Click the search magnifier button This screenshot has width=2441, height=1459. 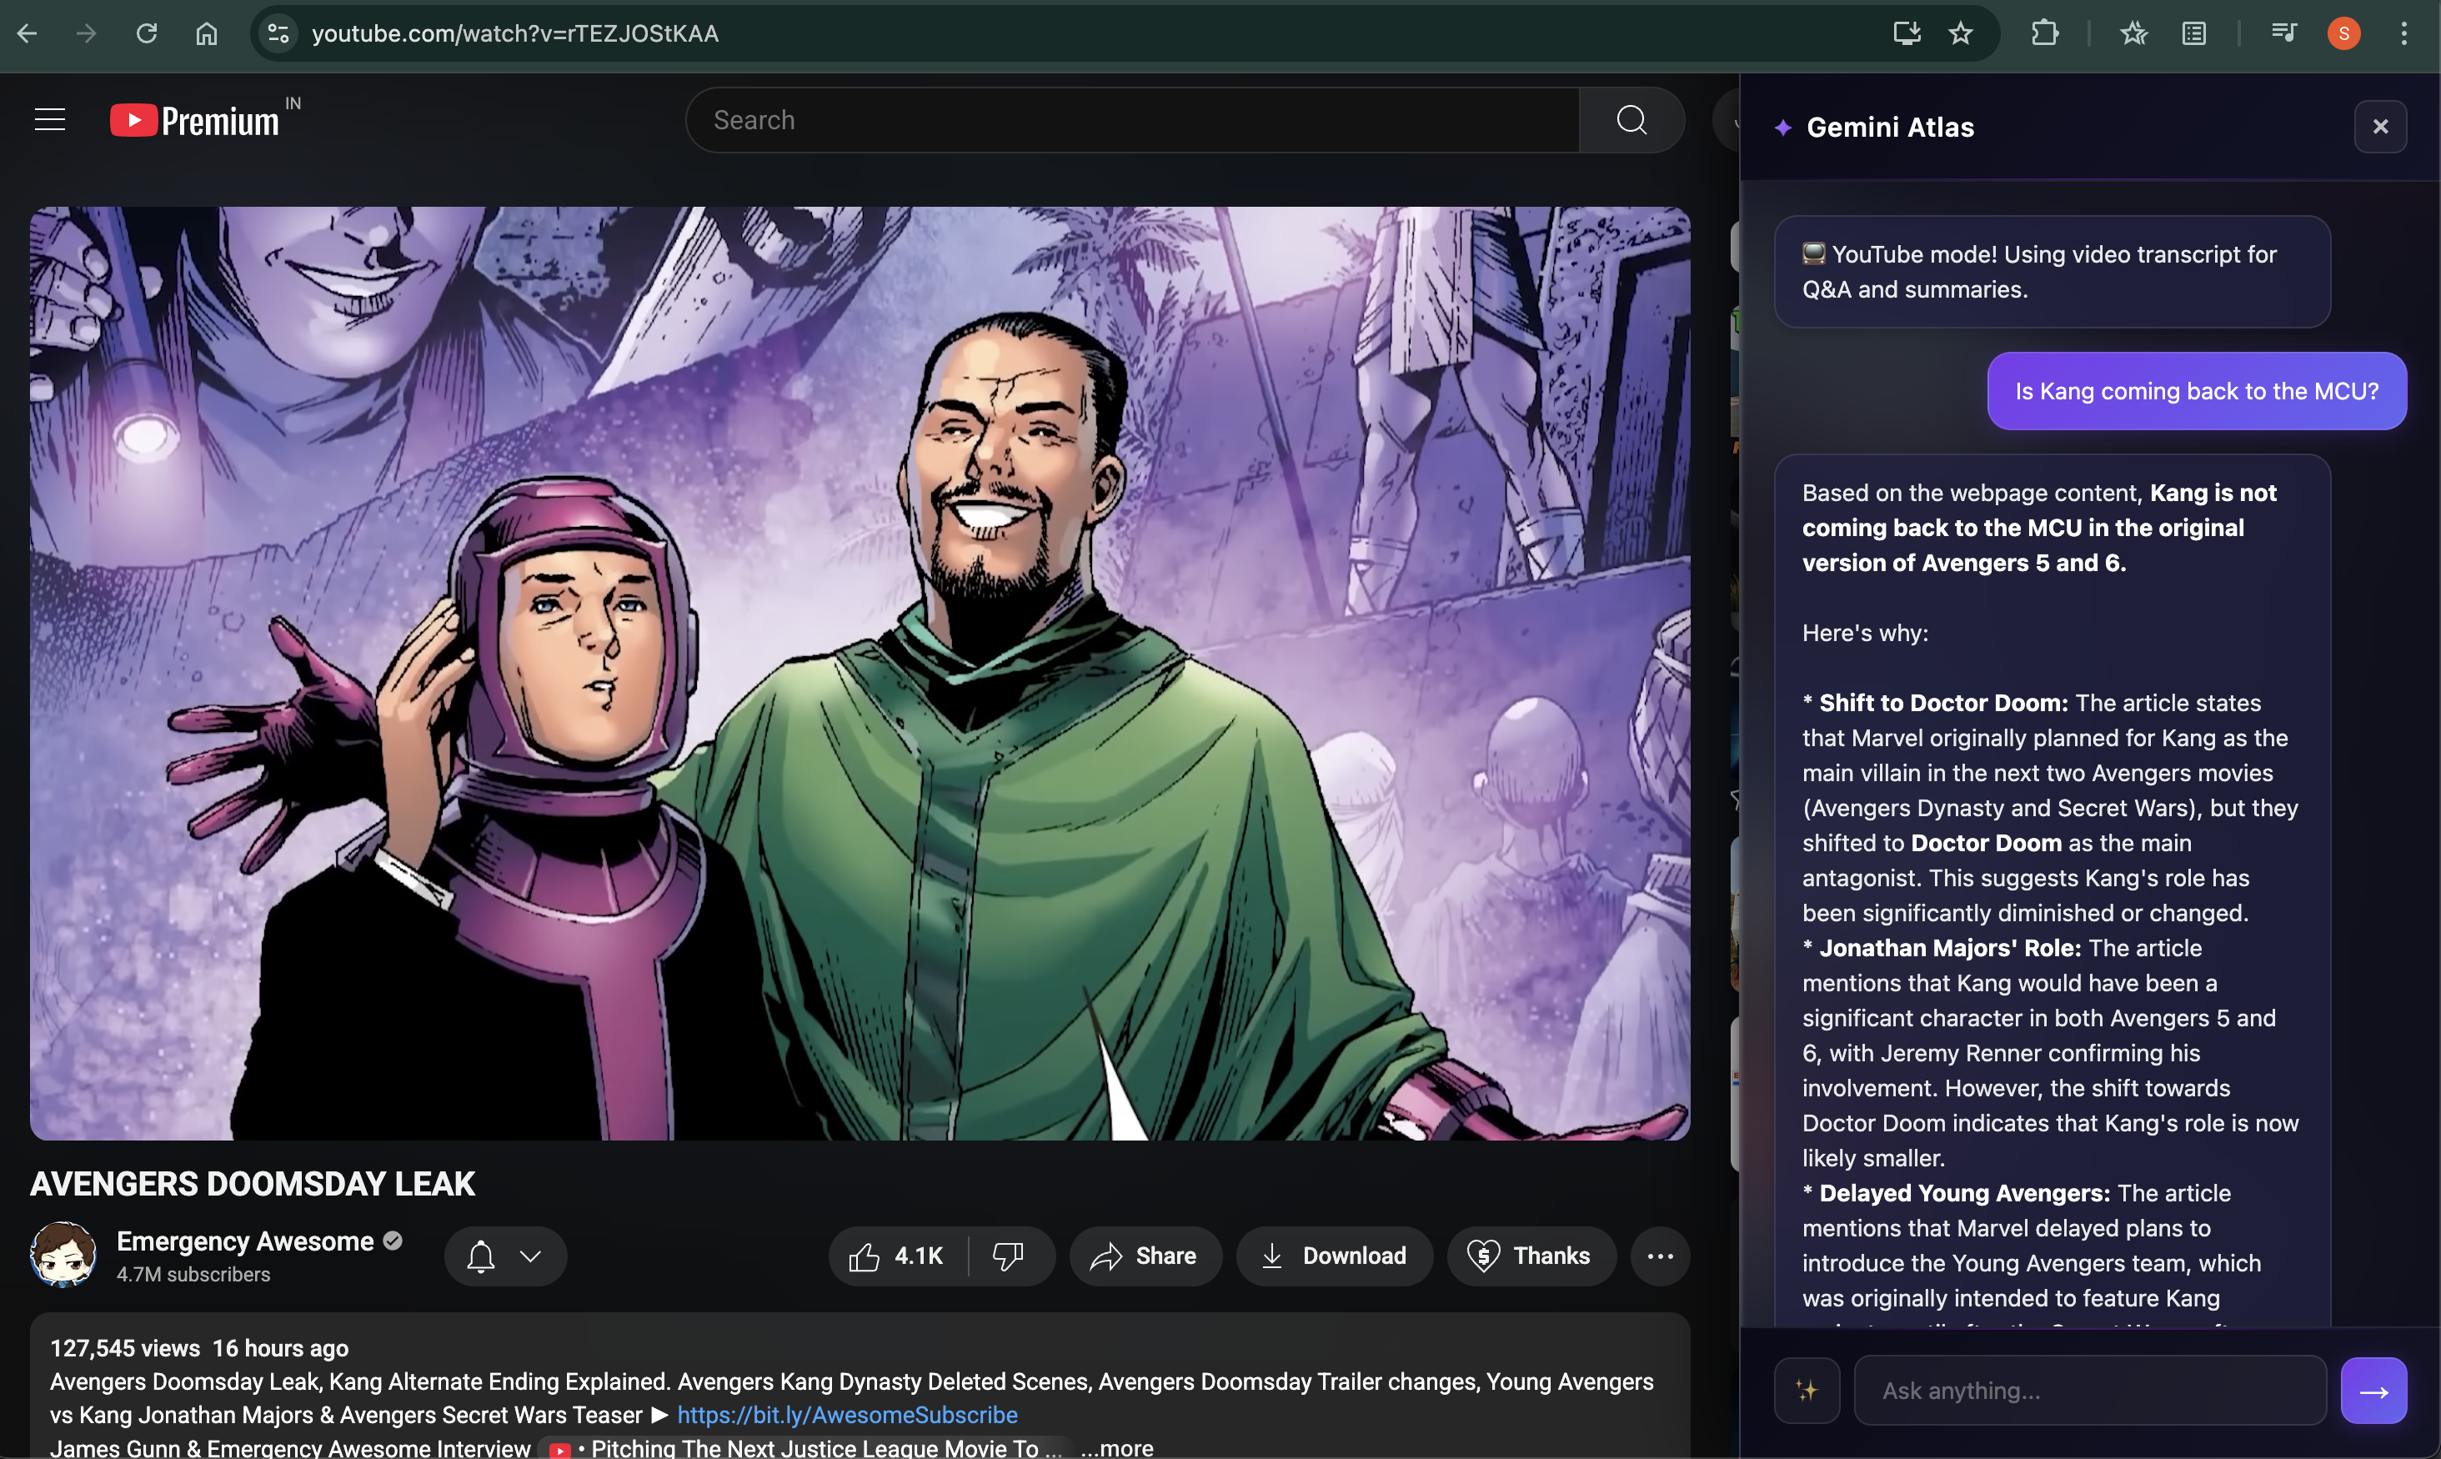1632,120
